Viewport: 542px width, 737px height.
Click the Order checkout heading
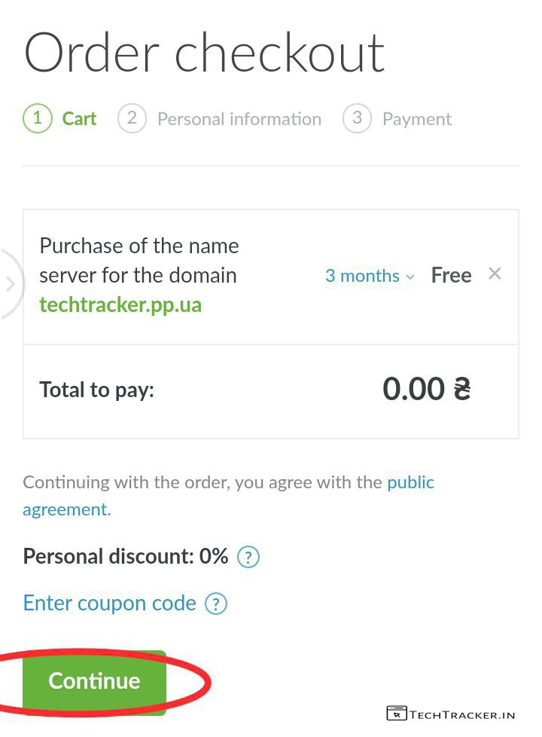click(204, 53)
